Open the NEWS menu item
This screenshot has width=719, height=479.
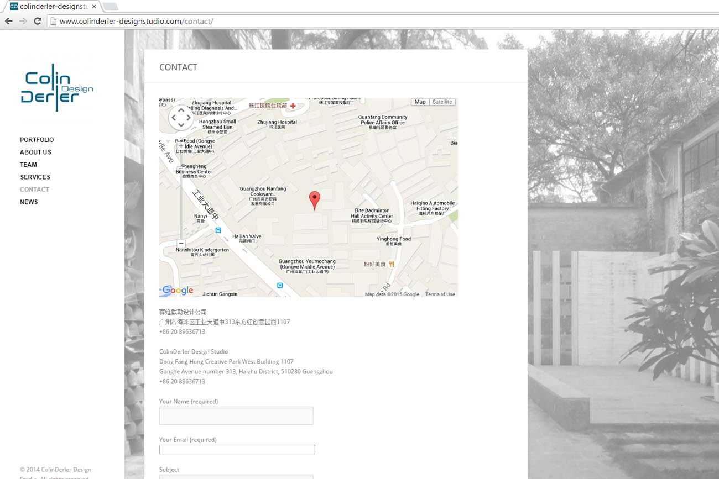[x=29, y=202]
